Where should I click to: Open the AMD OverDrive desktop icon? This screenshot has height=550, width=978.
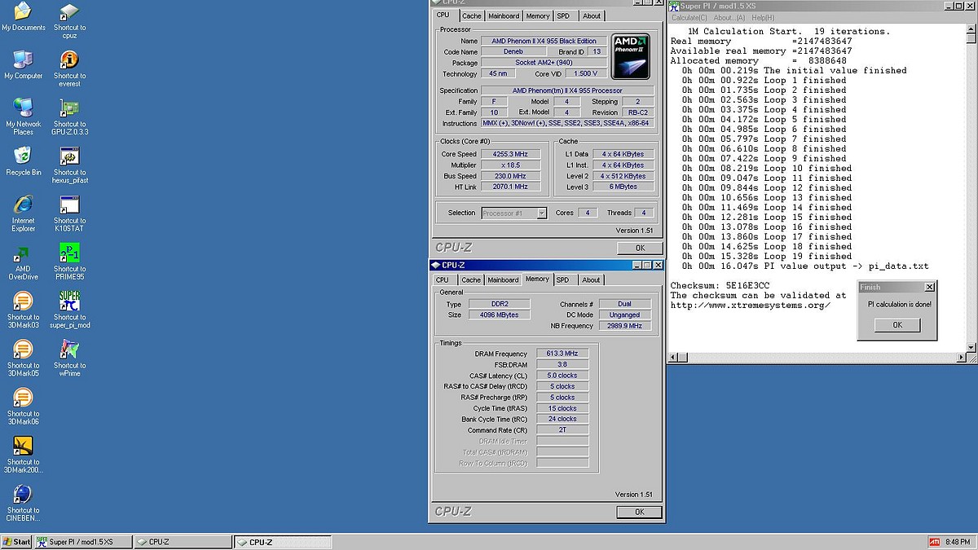23,253
